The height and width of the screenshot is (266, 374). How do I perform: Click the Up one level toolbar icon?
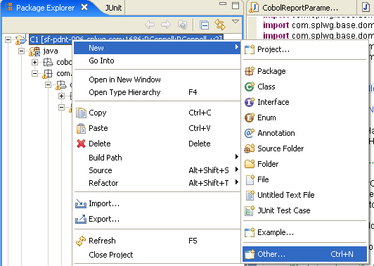tap(183, 25)
